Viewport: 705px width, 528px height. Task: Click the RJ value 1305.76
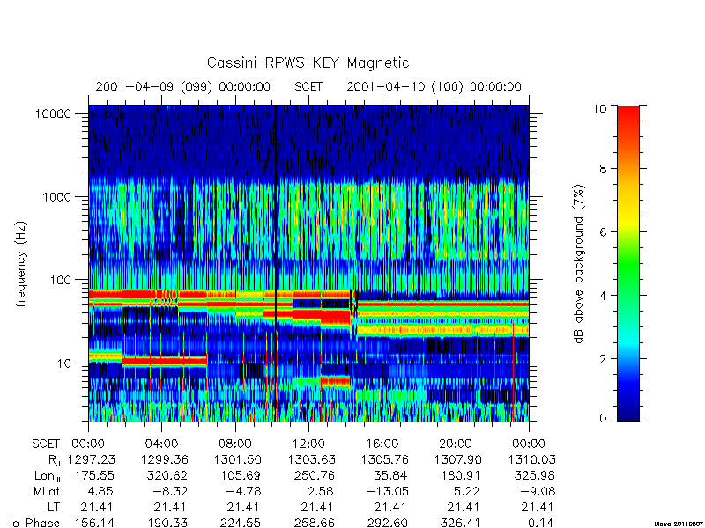click(x=385, y=459)
